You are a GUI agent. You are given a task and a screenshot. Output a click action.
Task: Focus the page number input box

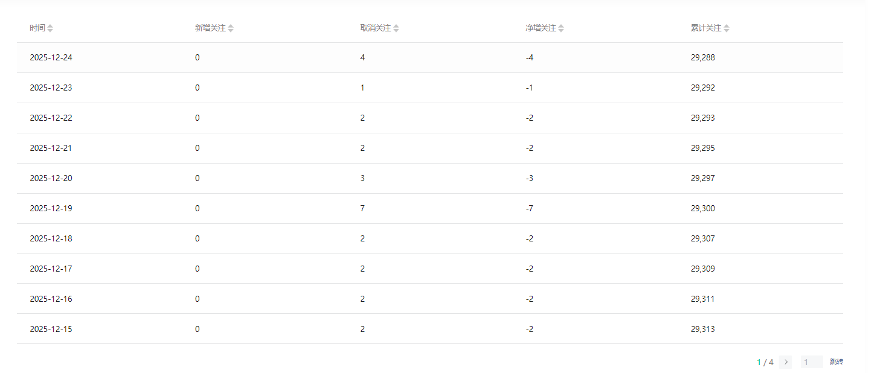(811, 362)
